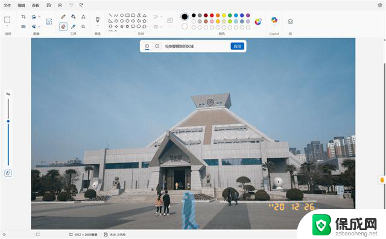The image size is (386, 239).
Task: Expand the selection tool dropdown arrow
Action: [7, 26]
